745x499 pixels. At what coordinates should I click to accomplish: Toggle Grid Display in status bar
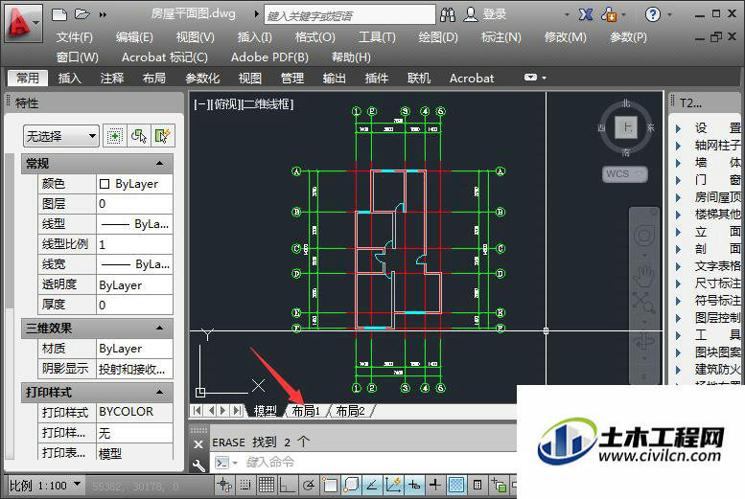[x=267, y=485]
